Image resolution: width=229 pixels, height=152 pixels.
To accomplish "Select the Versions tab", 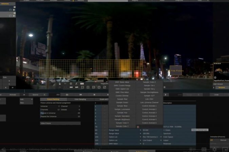I will [x=221, y=87].
